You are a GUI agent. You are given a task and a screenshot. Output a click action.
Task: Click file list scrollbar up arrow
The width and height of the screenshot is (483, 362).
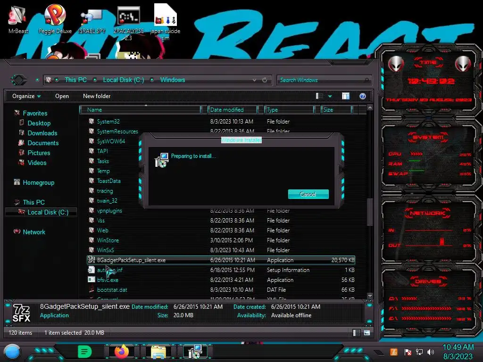point(370,108)
